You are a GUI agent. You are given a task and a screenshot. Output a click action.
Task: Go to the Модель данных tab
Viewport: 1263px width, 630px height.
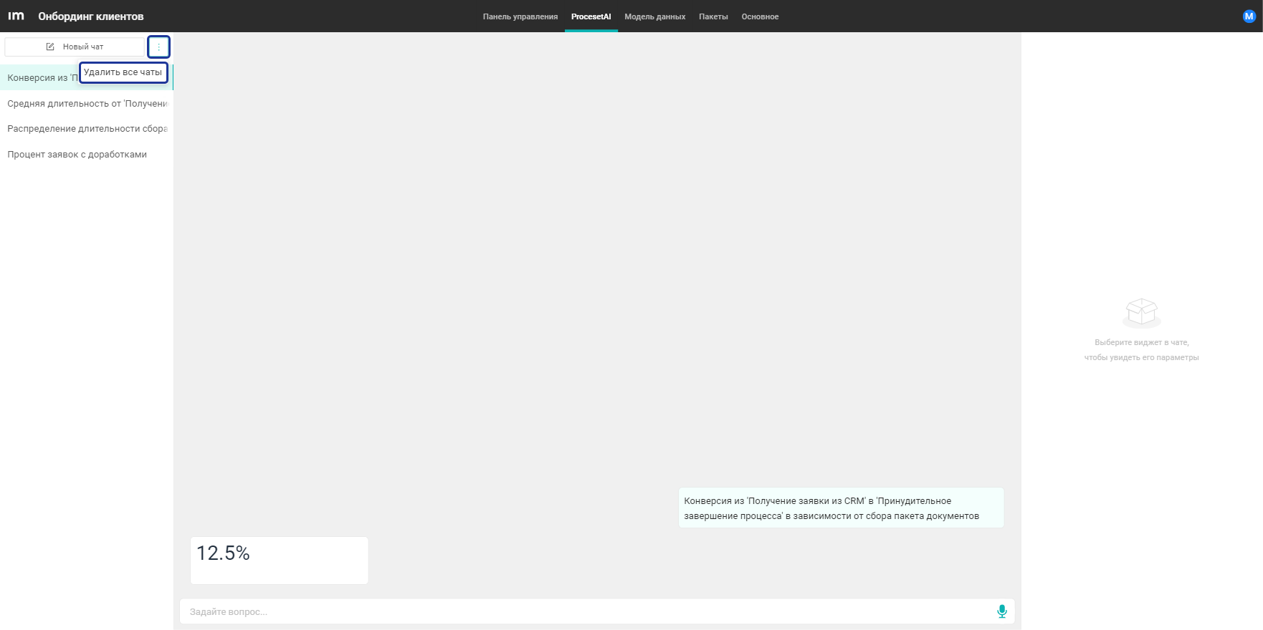[654, 16]
